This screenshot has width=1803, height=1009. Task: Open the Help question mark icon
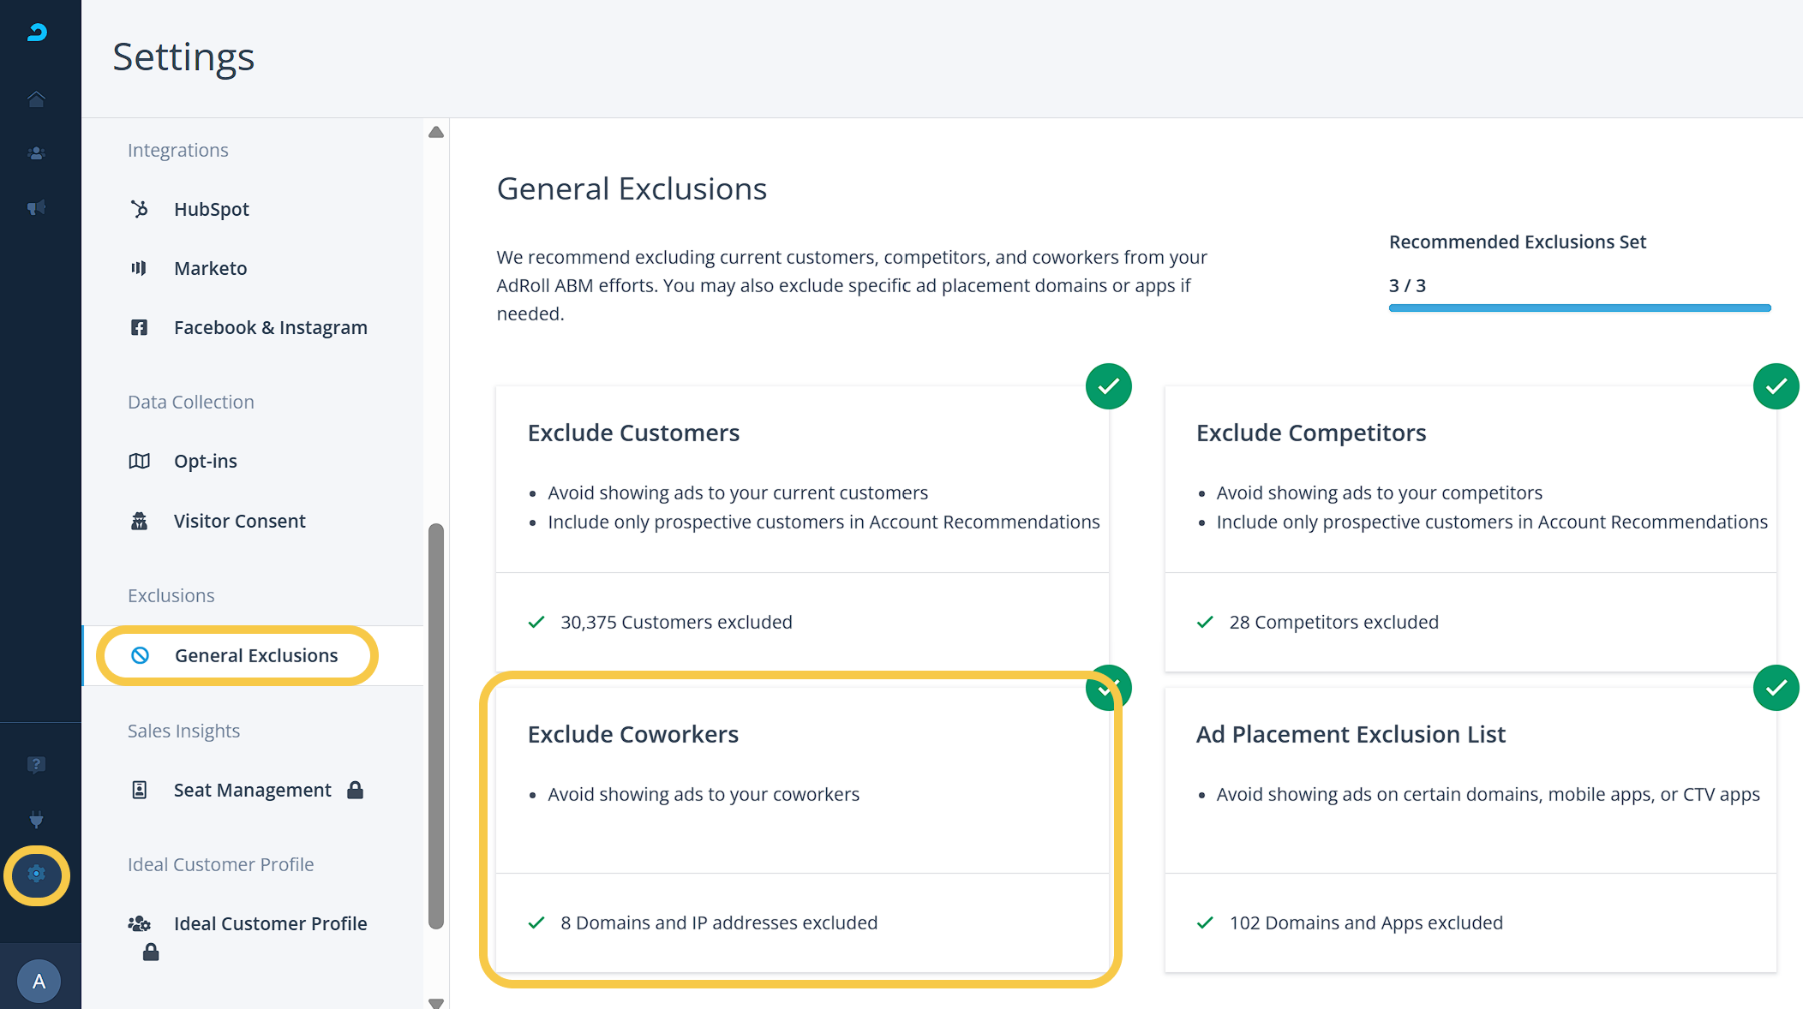[36, 764]
